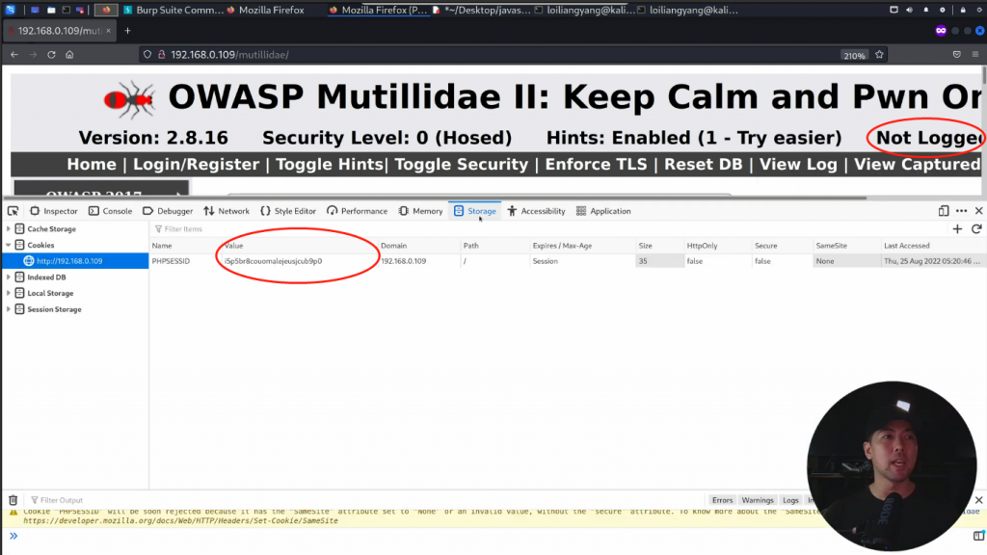Open the Home link on Mutillidae
Image resolution: width=987 pixels, height=555 pixels.
click(x=92, y=164)
